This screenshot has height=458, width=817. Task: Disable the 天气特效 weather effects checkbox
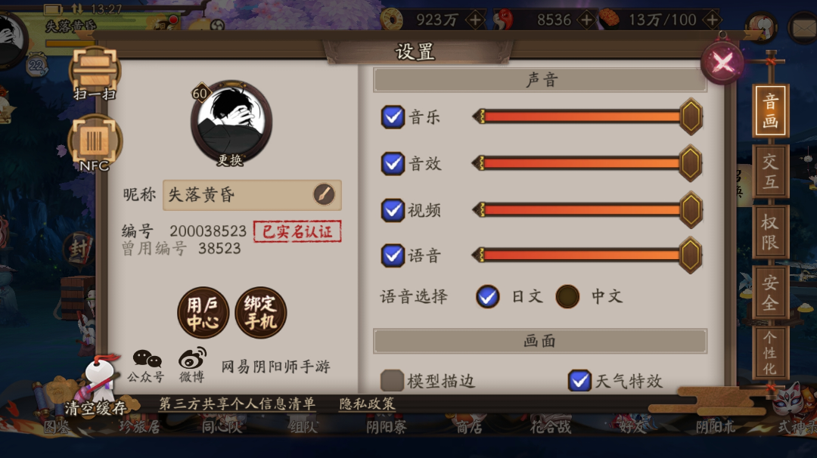pyautogui.click(x=579, y=380)
